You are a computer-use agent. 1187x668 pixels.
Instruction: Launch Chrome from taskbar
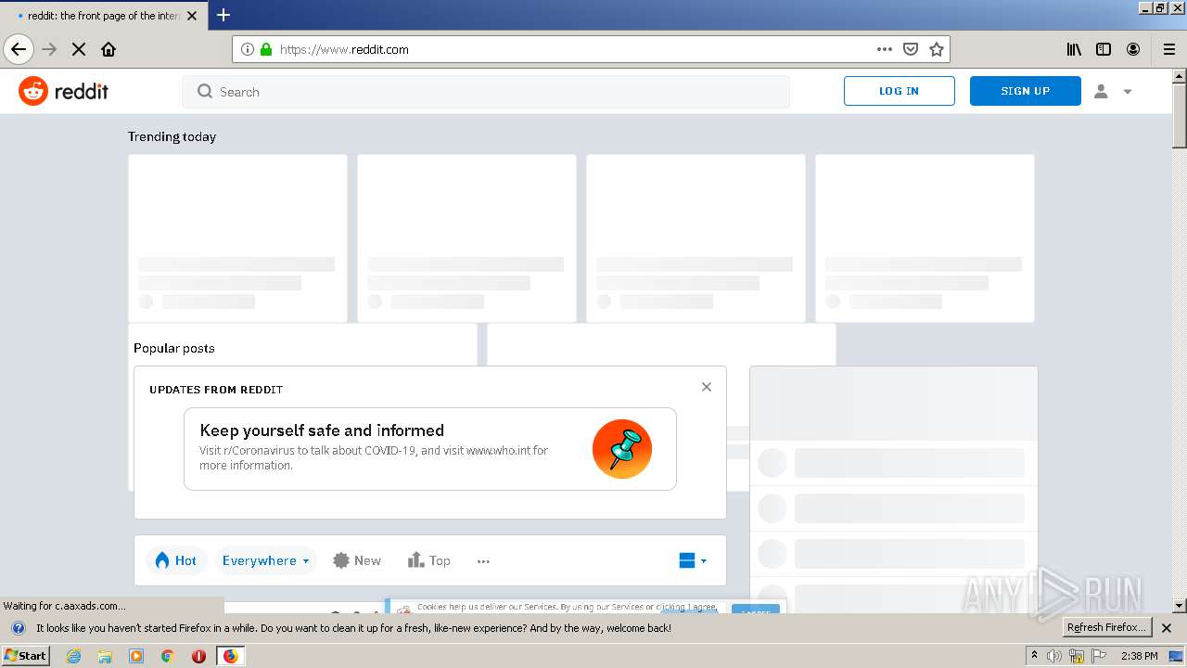point(168,656)
